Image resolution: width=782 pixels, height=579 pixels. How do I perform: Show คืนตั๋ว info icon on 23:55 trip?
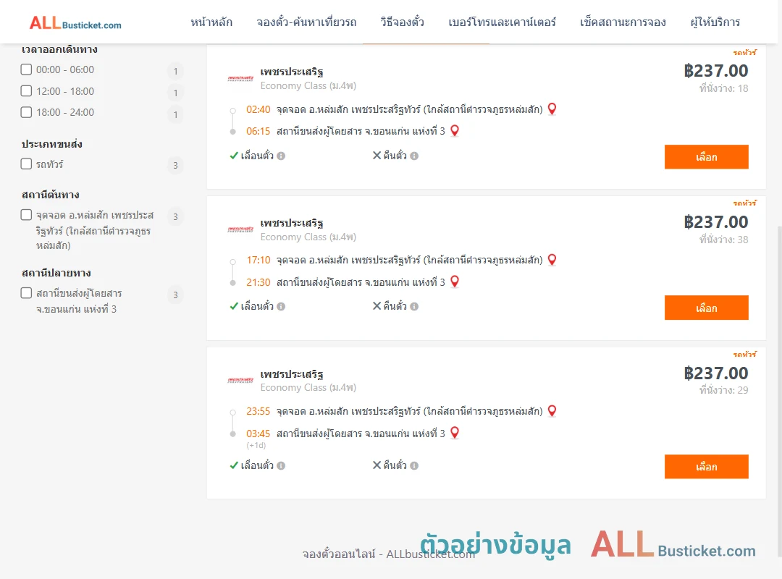(414, 466)
